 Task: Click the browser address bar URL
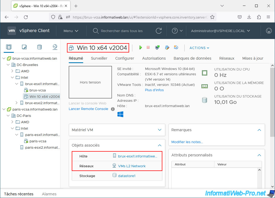140,17
